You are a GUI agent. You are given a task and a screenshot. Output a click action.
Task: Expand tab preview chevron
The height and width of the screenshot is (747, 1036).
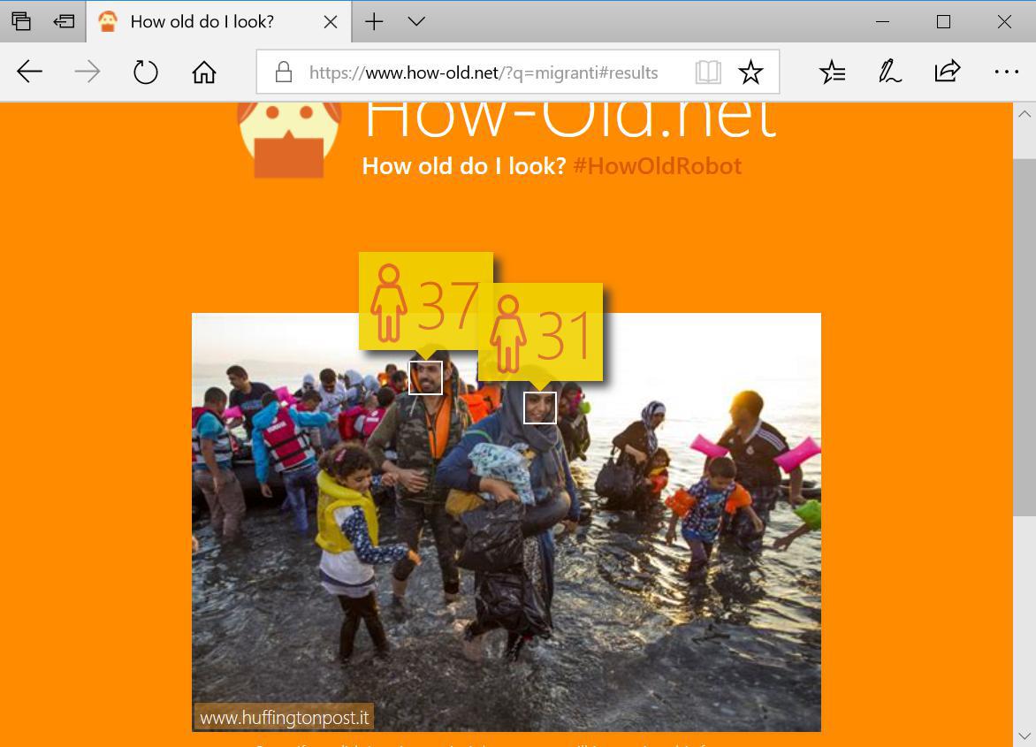click(416, 21)
